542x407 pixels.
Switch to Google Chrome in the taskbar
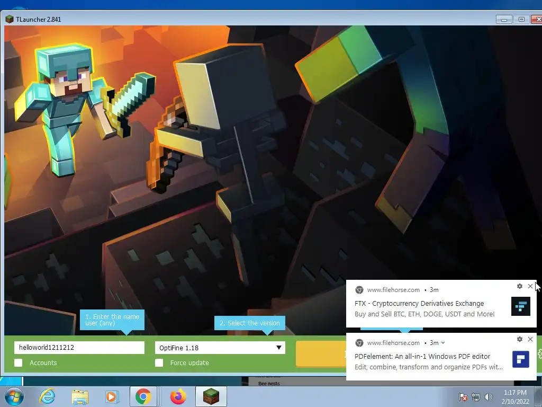(143, 396)
